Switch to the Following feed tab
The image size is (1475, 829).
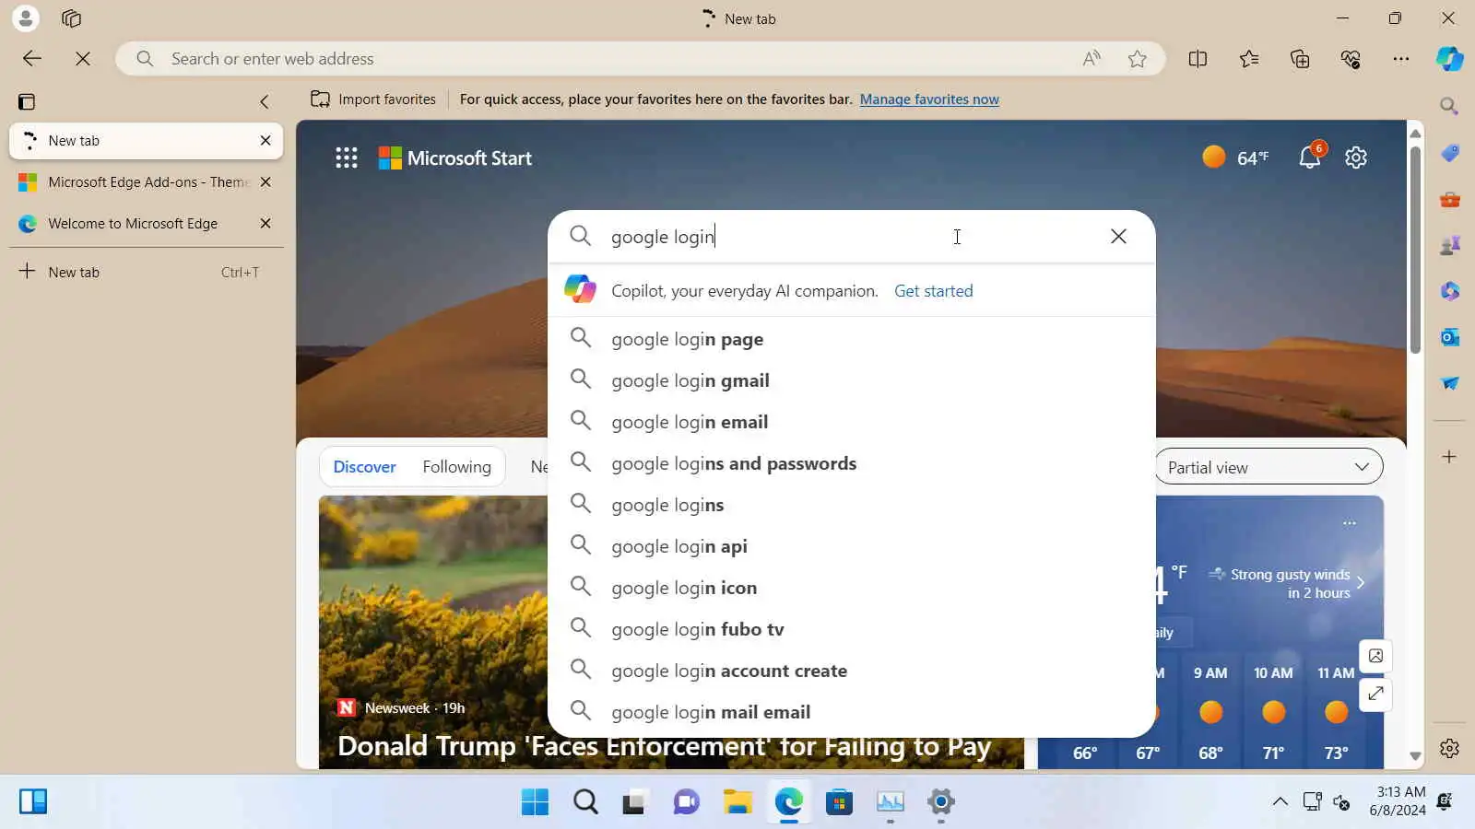(x=456, y=467)
